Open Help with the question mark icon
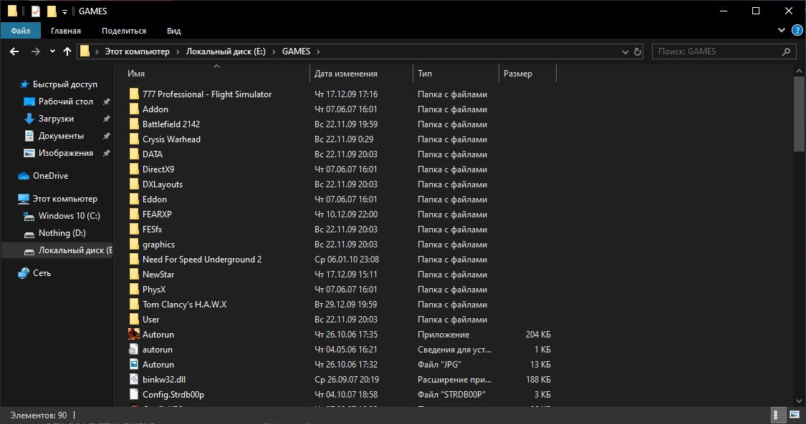The width and height of the screenshot is (806, 424). (797, 31)
